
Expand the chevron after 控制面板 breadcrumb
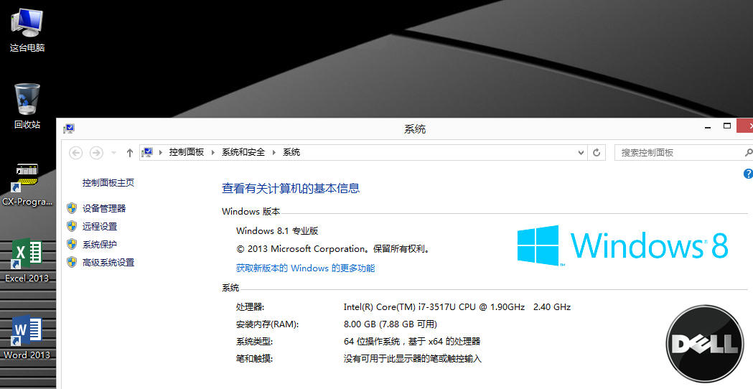coord(213,153)
